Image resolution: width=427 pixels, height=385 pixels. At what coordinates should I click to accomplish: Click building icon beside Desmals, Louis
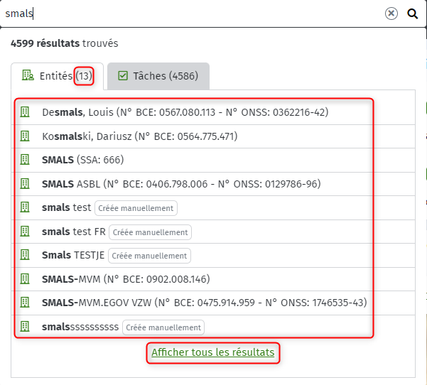(25, 112)
